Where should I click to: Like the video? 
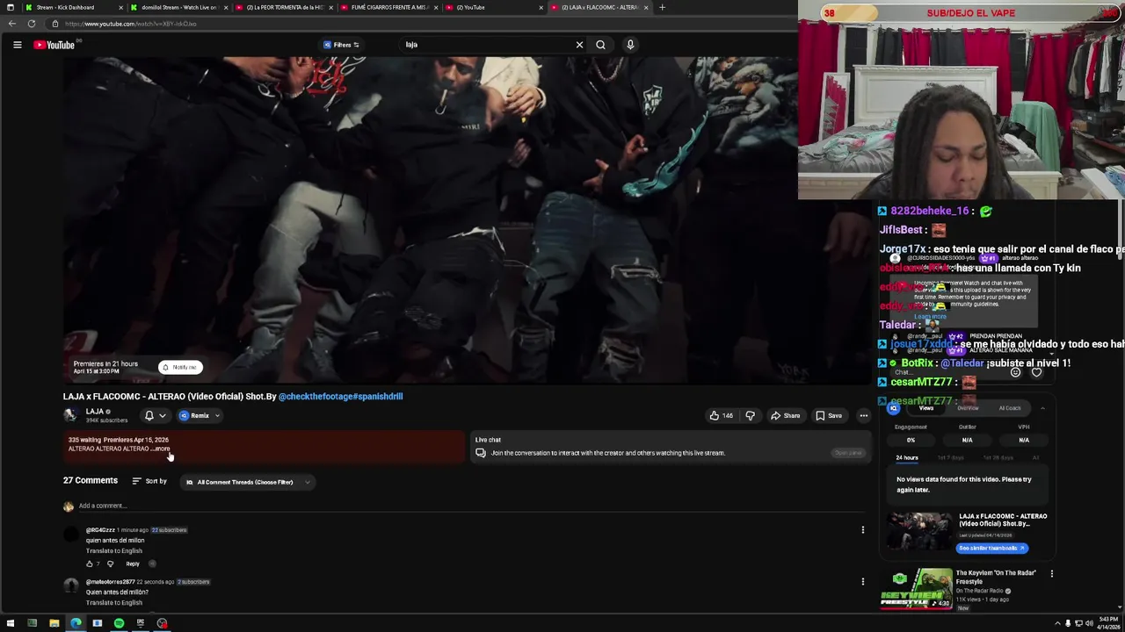pyautogui.click(x=721, y=416)
